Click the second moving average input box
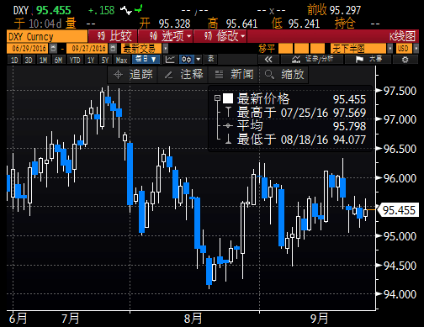This screenshot has height=327, width=424. 301,49
